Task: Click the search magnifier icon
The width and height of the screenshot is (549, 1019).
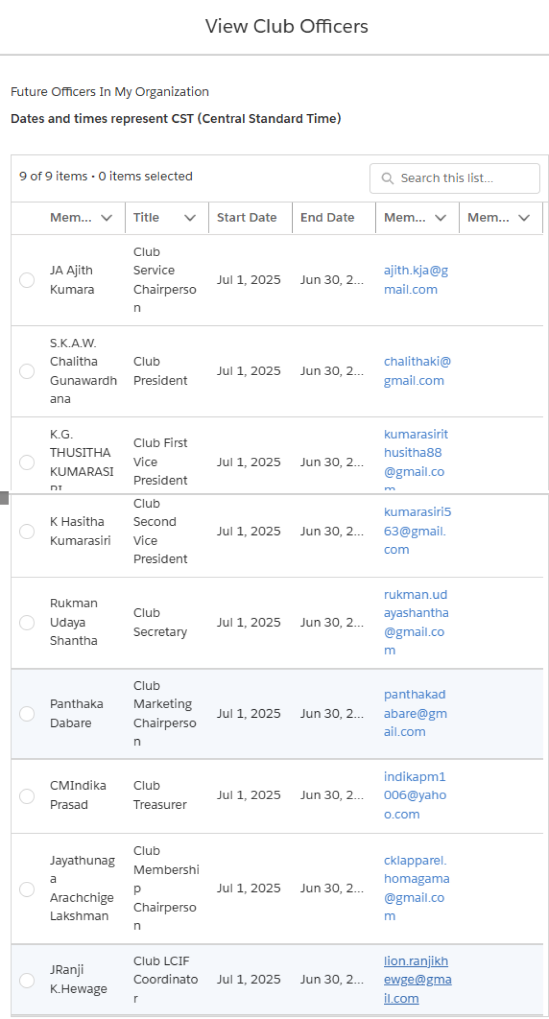Action: pos(387,178)
